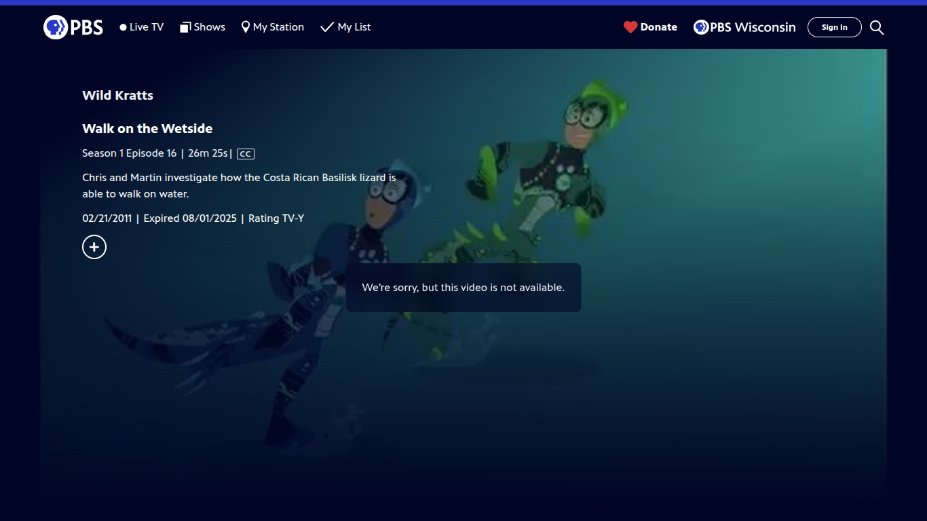The height and width of the screenshot is (521, 927).
Task: Click the Rating TV-Y label
Action: (276, 218)
